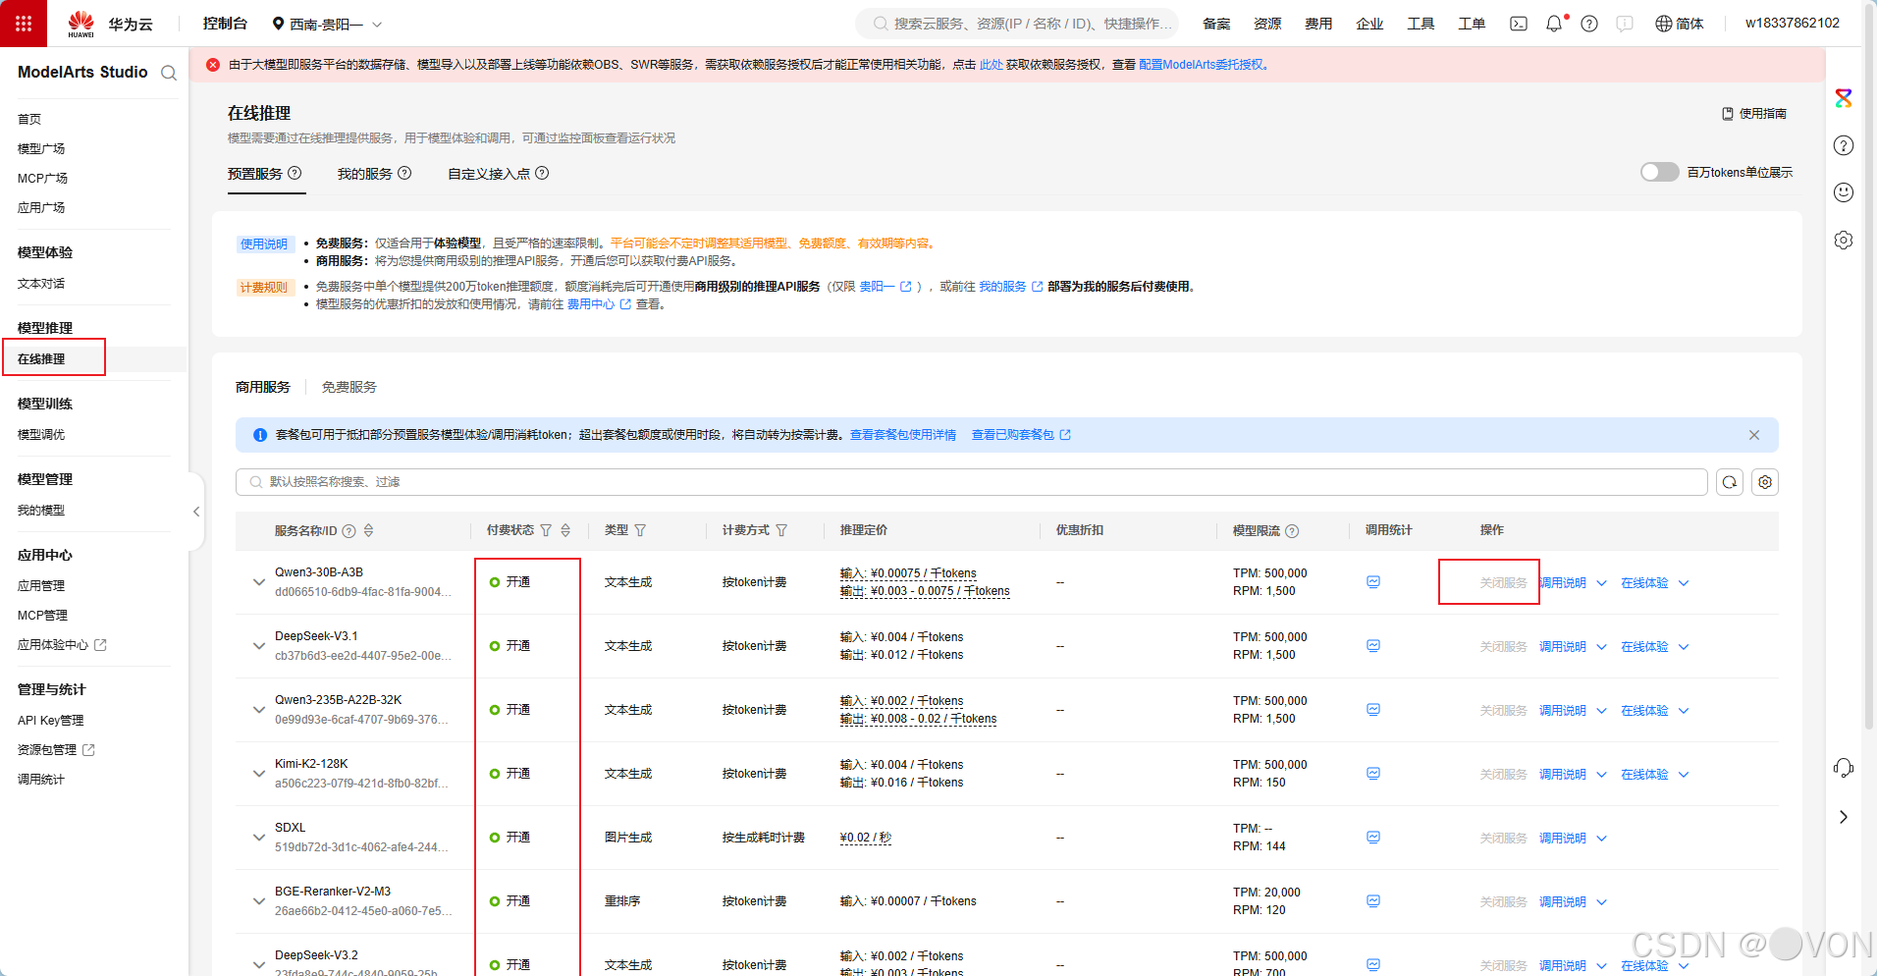
Task: Open 费用 in top navigation
Action: click(1318, 24)
